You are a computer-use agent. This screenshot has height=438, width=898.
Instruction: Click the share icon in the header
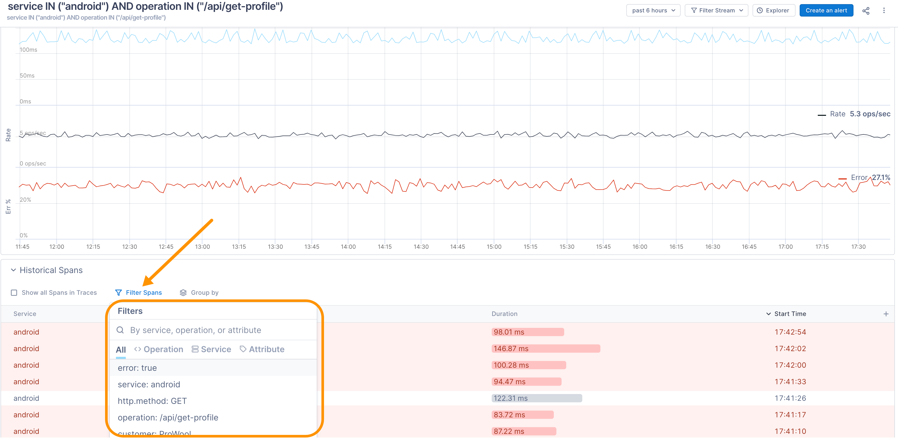(x=866, y=11)
